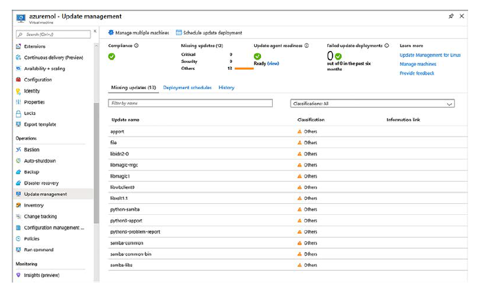Click the Schedule update deployment calendar icon

[179, 32]
